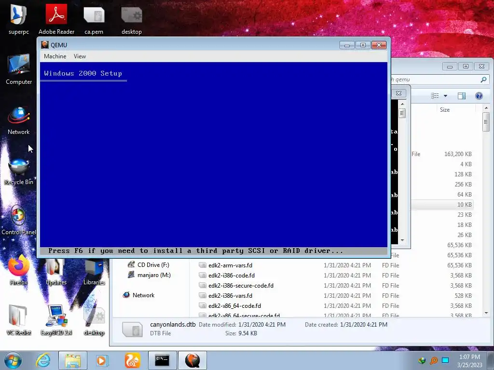
Task: Click the clock showing 1:07 PM
Action: coord(469,357)
